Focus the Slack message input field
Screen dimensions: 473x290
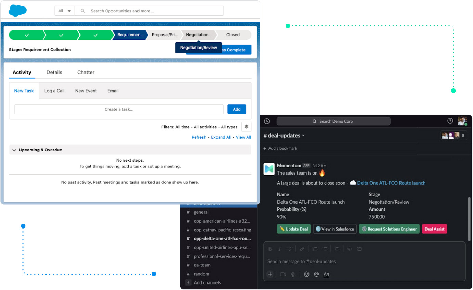[365, 261]
